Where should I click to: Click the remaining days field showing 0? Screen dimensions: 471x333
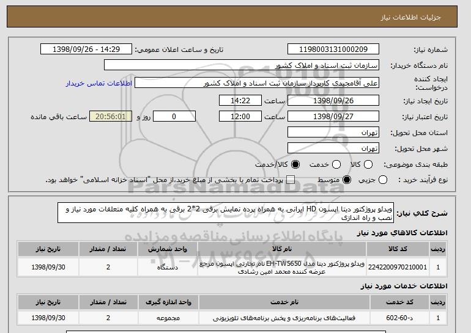coord(174,117)
